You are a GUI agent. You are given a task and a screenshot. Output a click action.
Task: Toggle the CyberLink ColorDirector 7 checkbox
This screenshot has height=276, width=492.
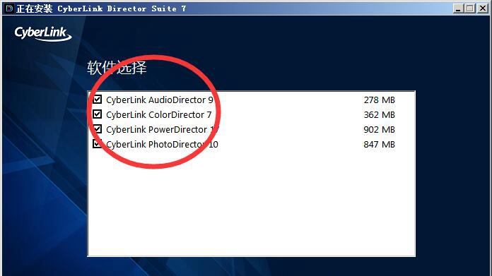pyautogui.click(x=98, y=114)
